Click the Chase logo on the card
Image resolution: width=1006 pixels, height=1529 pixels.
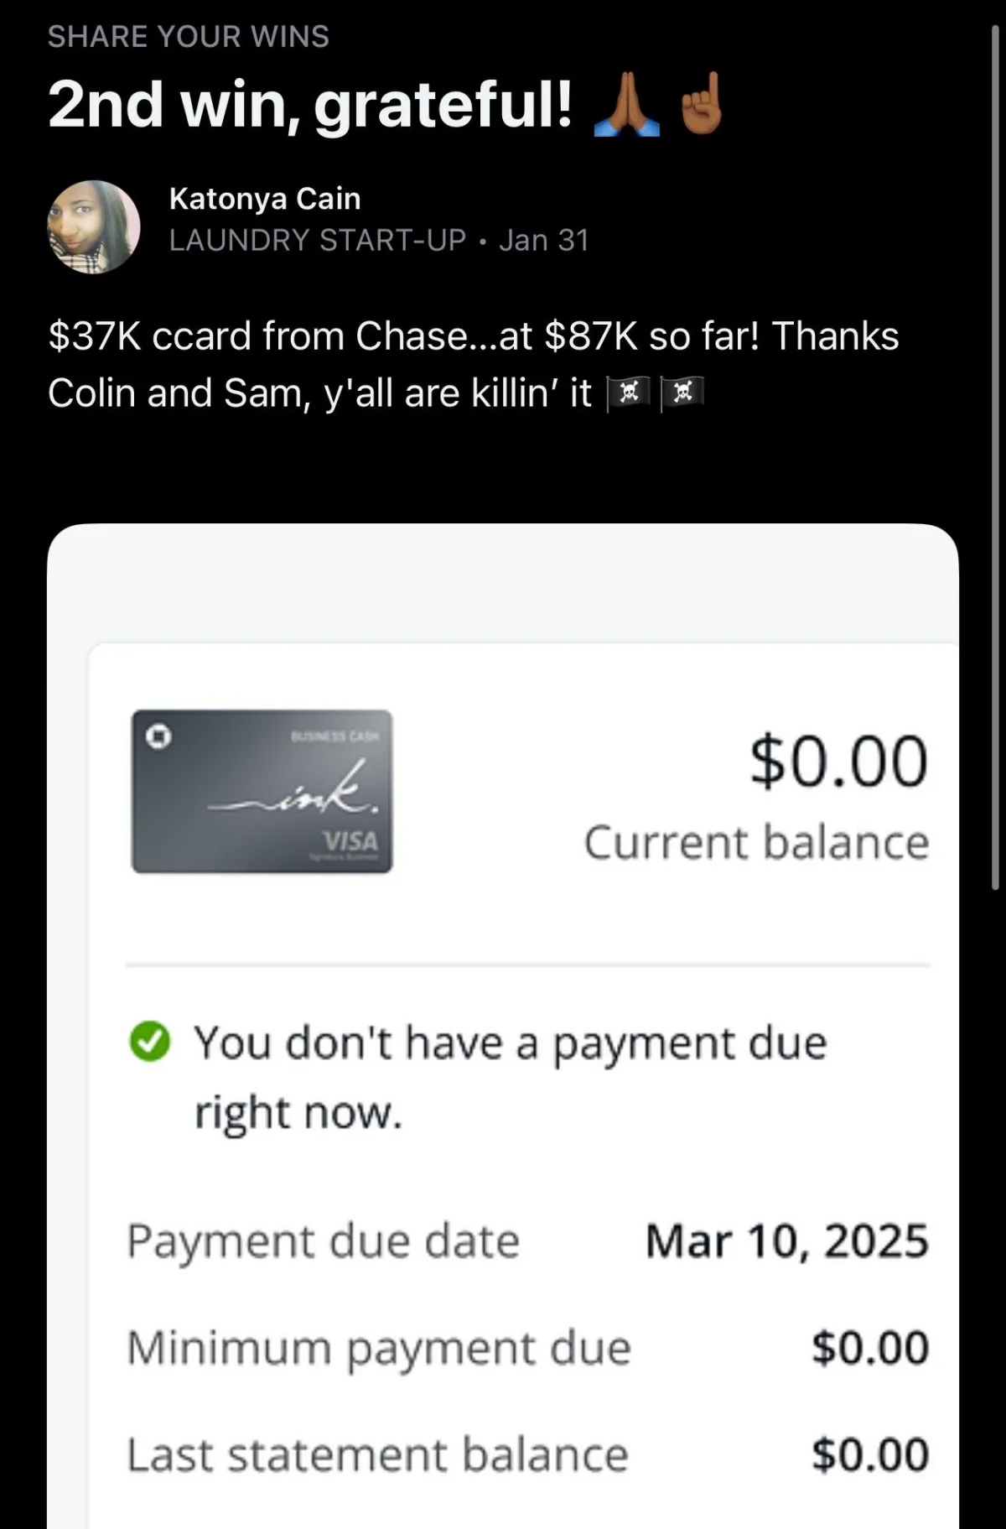(158, 736)
